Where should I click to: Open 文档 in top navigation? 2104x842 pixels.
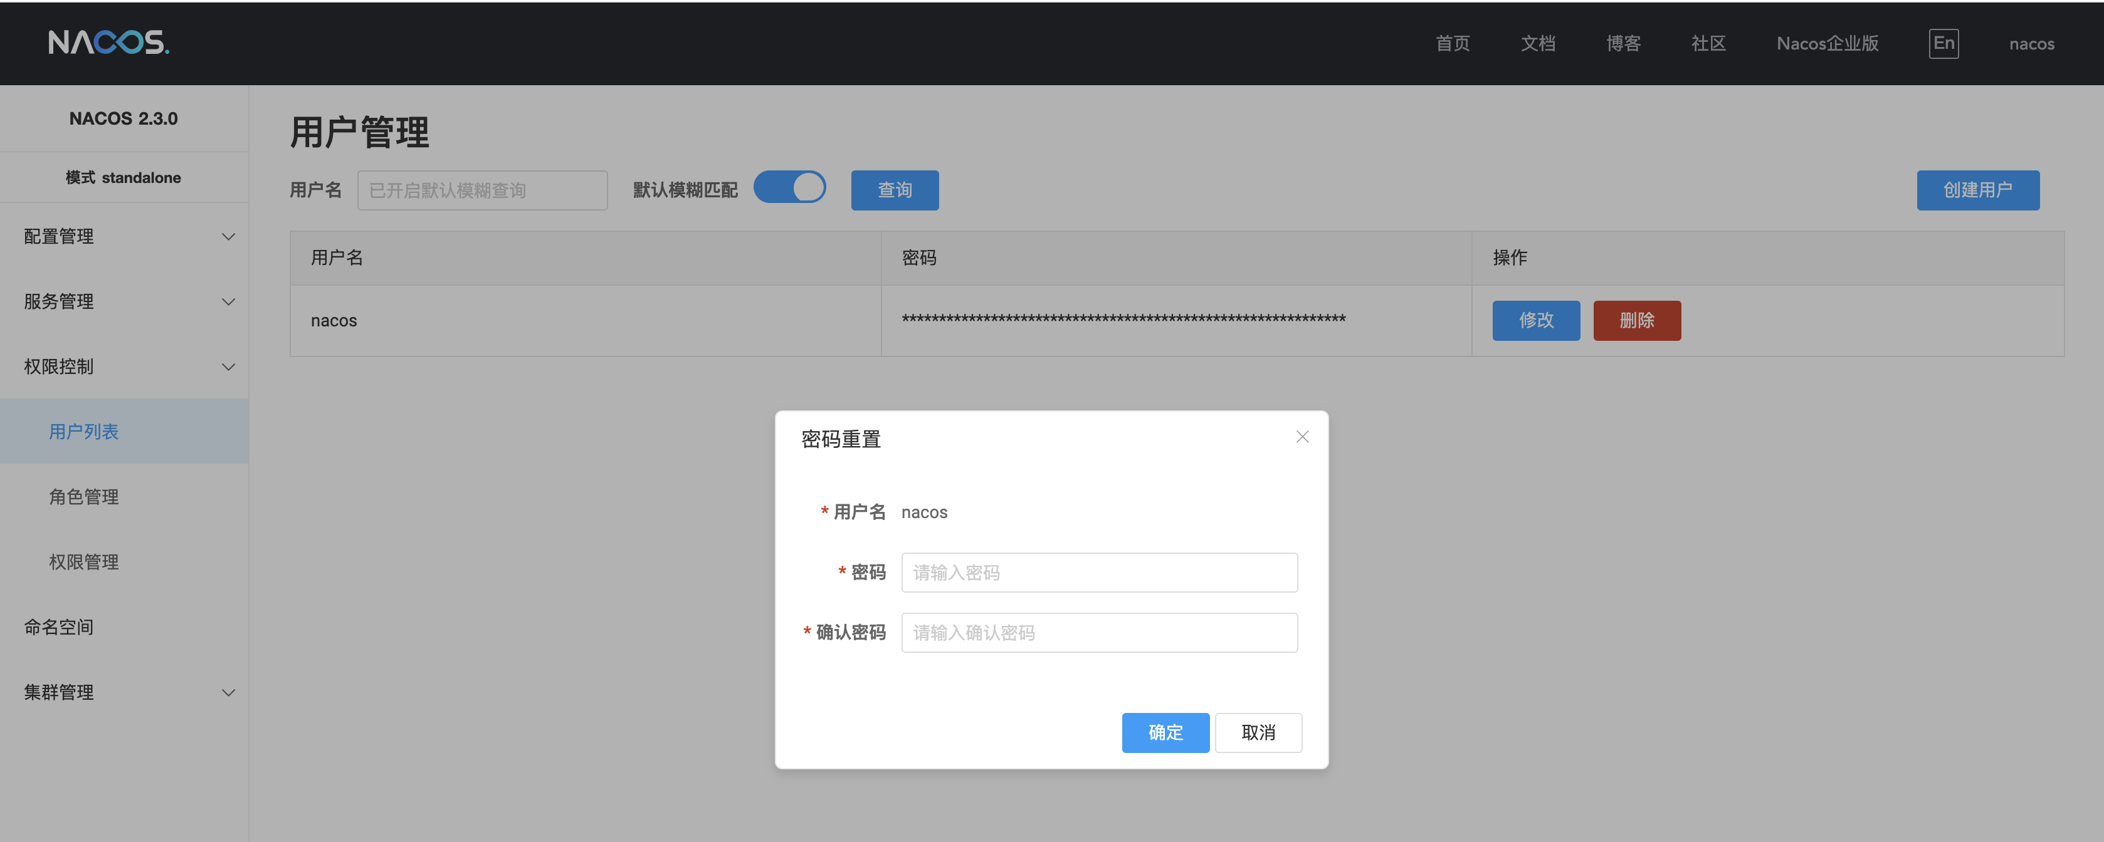pyautogui.click(x=1537, y=43)
